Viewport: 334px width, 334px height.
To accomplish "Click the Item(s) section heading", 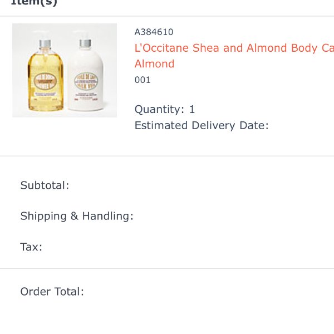I will pos(34,3).
